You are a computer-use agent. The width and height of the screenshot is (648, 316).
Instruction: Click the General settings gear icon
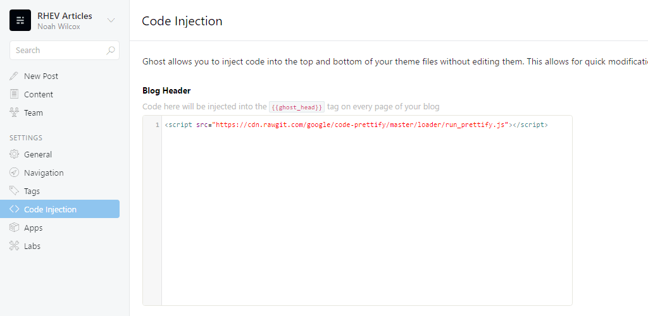tap(14, 154)
